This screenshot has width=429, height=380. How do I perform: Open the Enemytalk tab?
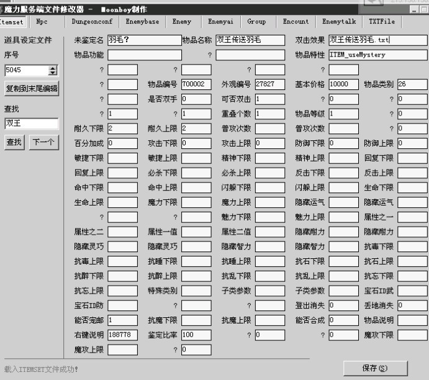[339, 22]
